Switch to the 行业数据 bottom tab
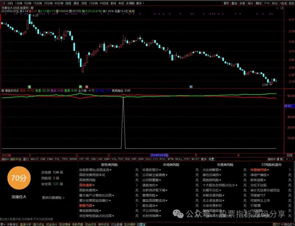295x226 pixels. click(116, 224)
